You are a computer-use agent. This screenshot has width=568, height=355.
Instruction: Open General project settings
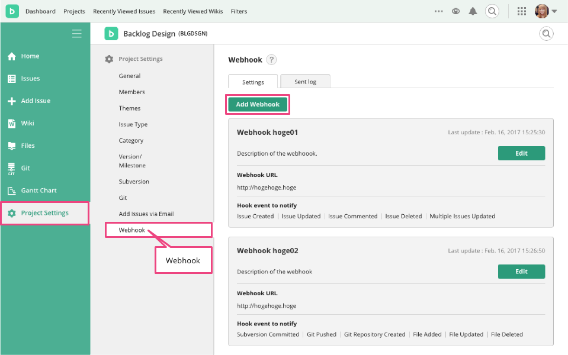click(130, 76)
